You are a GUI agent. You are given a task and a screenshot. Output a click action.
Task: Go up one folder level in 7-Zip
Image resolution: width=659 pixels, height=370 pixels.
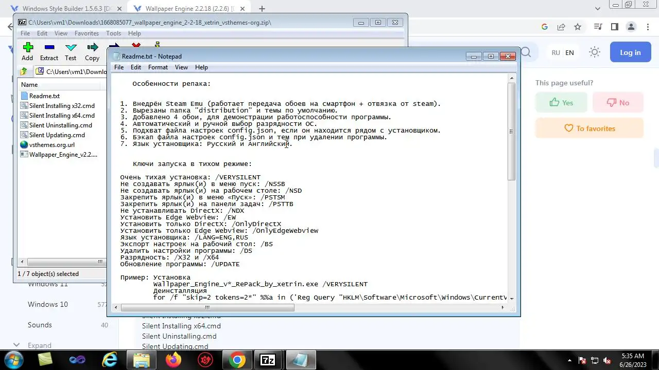pos(24,71)
